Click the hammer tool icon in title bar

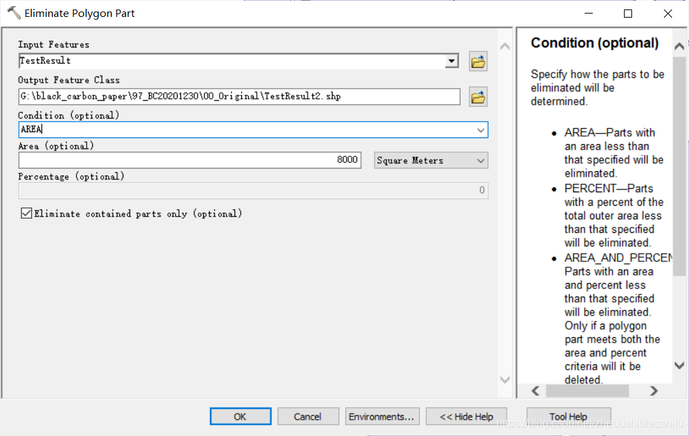pyautogui.click(x=14, y=13)
